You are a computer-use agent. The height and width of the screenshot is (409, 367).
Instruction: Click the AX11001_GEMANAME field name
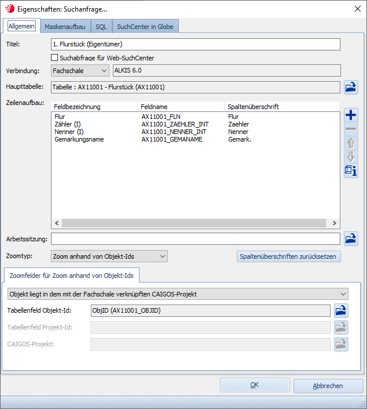(172, 139)
